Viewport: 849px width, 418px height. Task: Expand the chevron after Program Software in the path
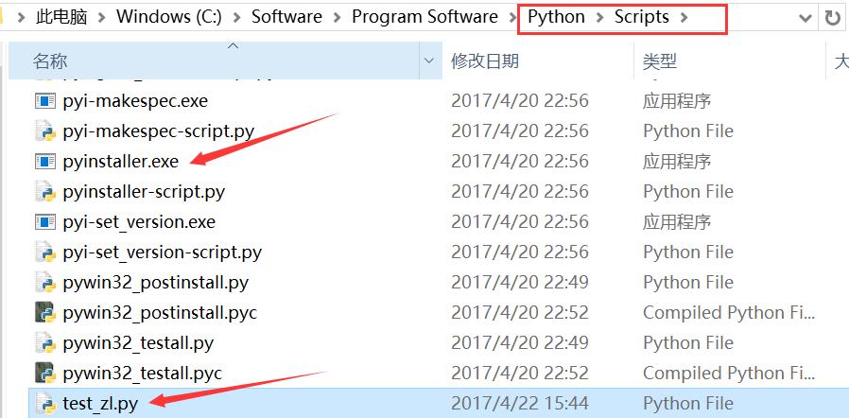coord(512,17)
